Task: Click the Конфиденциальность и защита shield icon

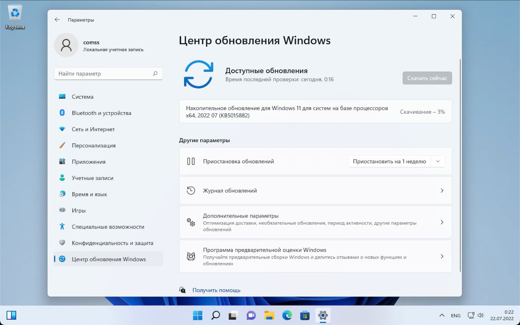Action: pyautogui.click(x=62, y=243)
